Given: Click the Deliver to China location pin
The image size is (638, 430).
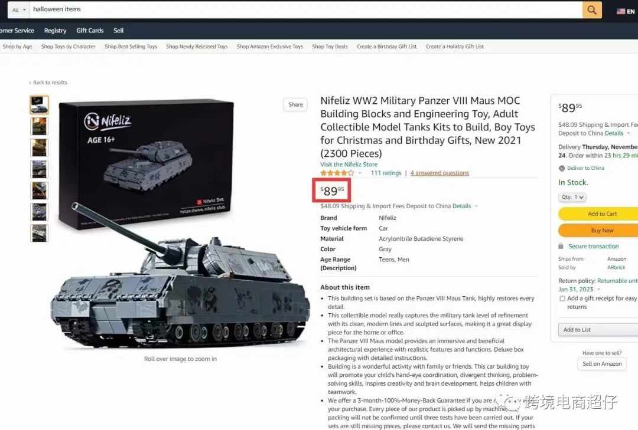Looking at the screenshot, I should tap(562, 168).
